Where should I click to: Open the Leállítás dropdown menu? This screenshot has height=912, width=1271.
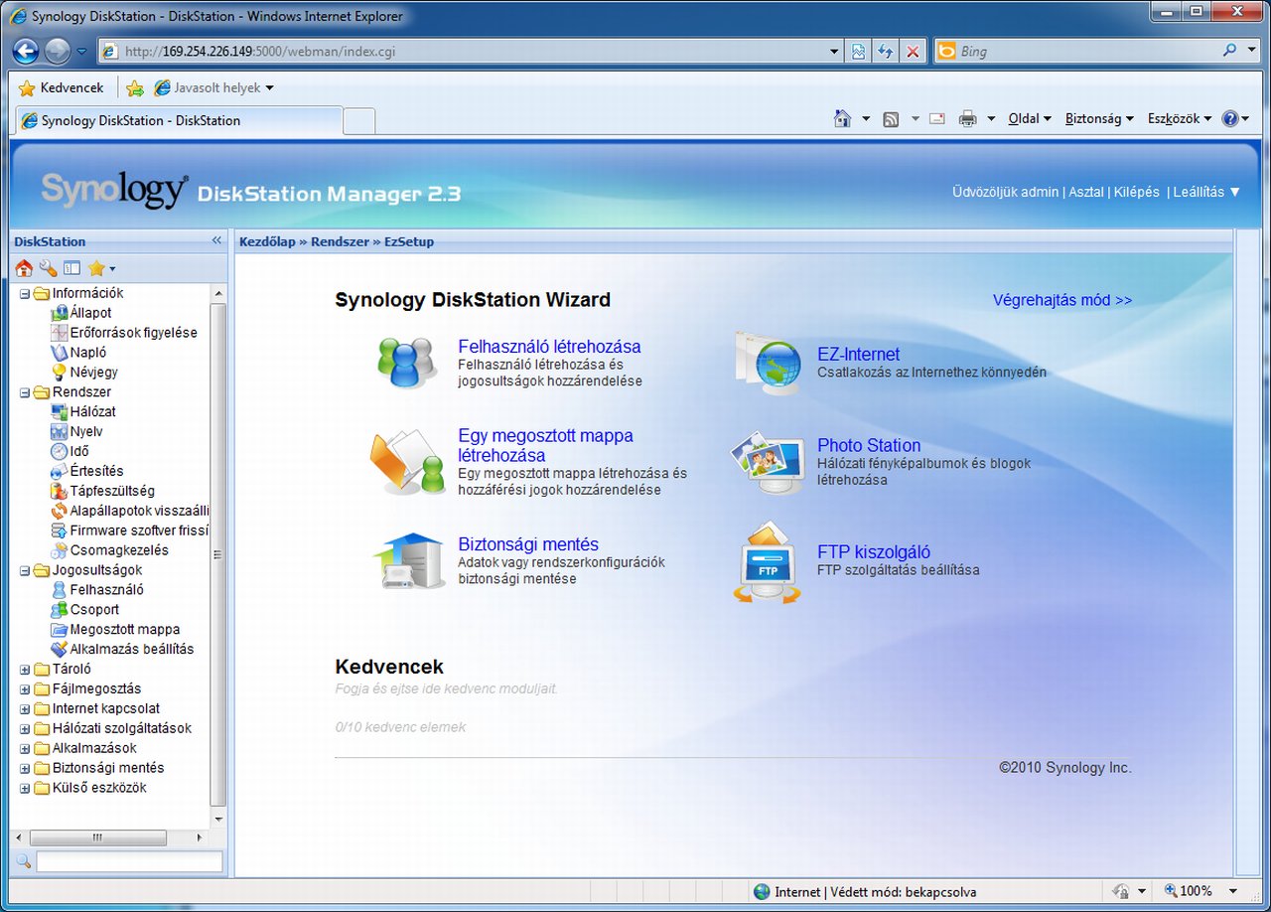[x=1206, y=192]
